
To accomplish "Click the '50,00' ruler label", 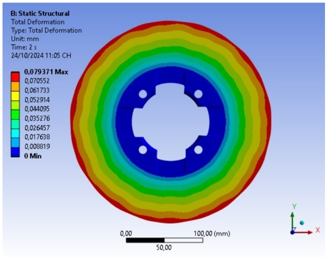I will tap(164, 247).
